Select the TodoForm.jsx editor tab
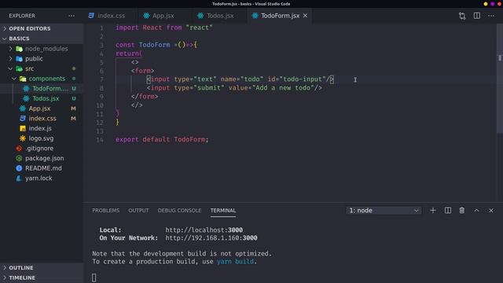Viewport: 503px width, 283px height. [x=280, y=16]
